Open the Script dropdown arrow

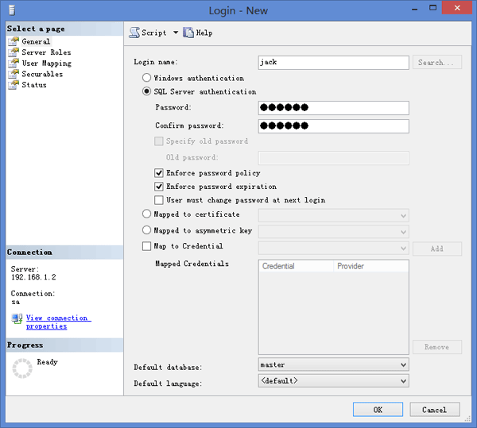[176, 33]
